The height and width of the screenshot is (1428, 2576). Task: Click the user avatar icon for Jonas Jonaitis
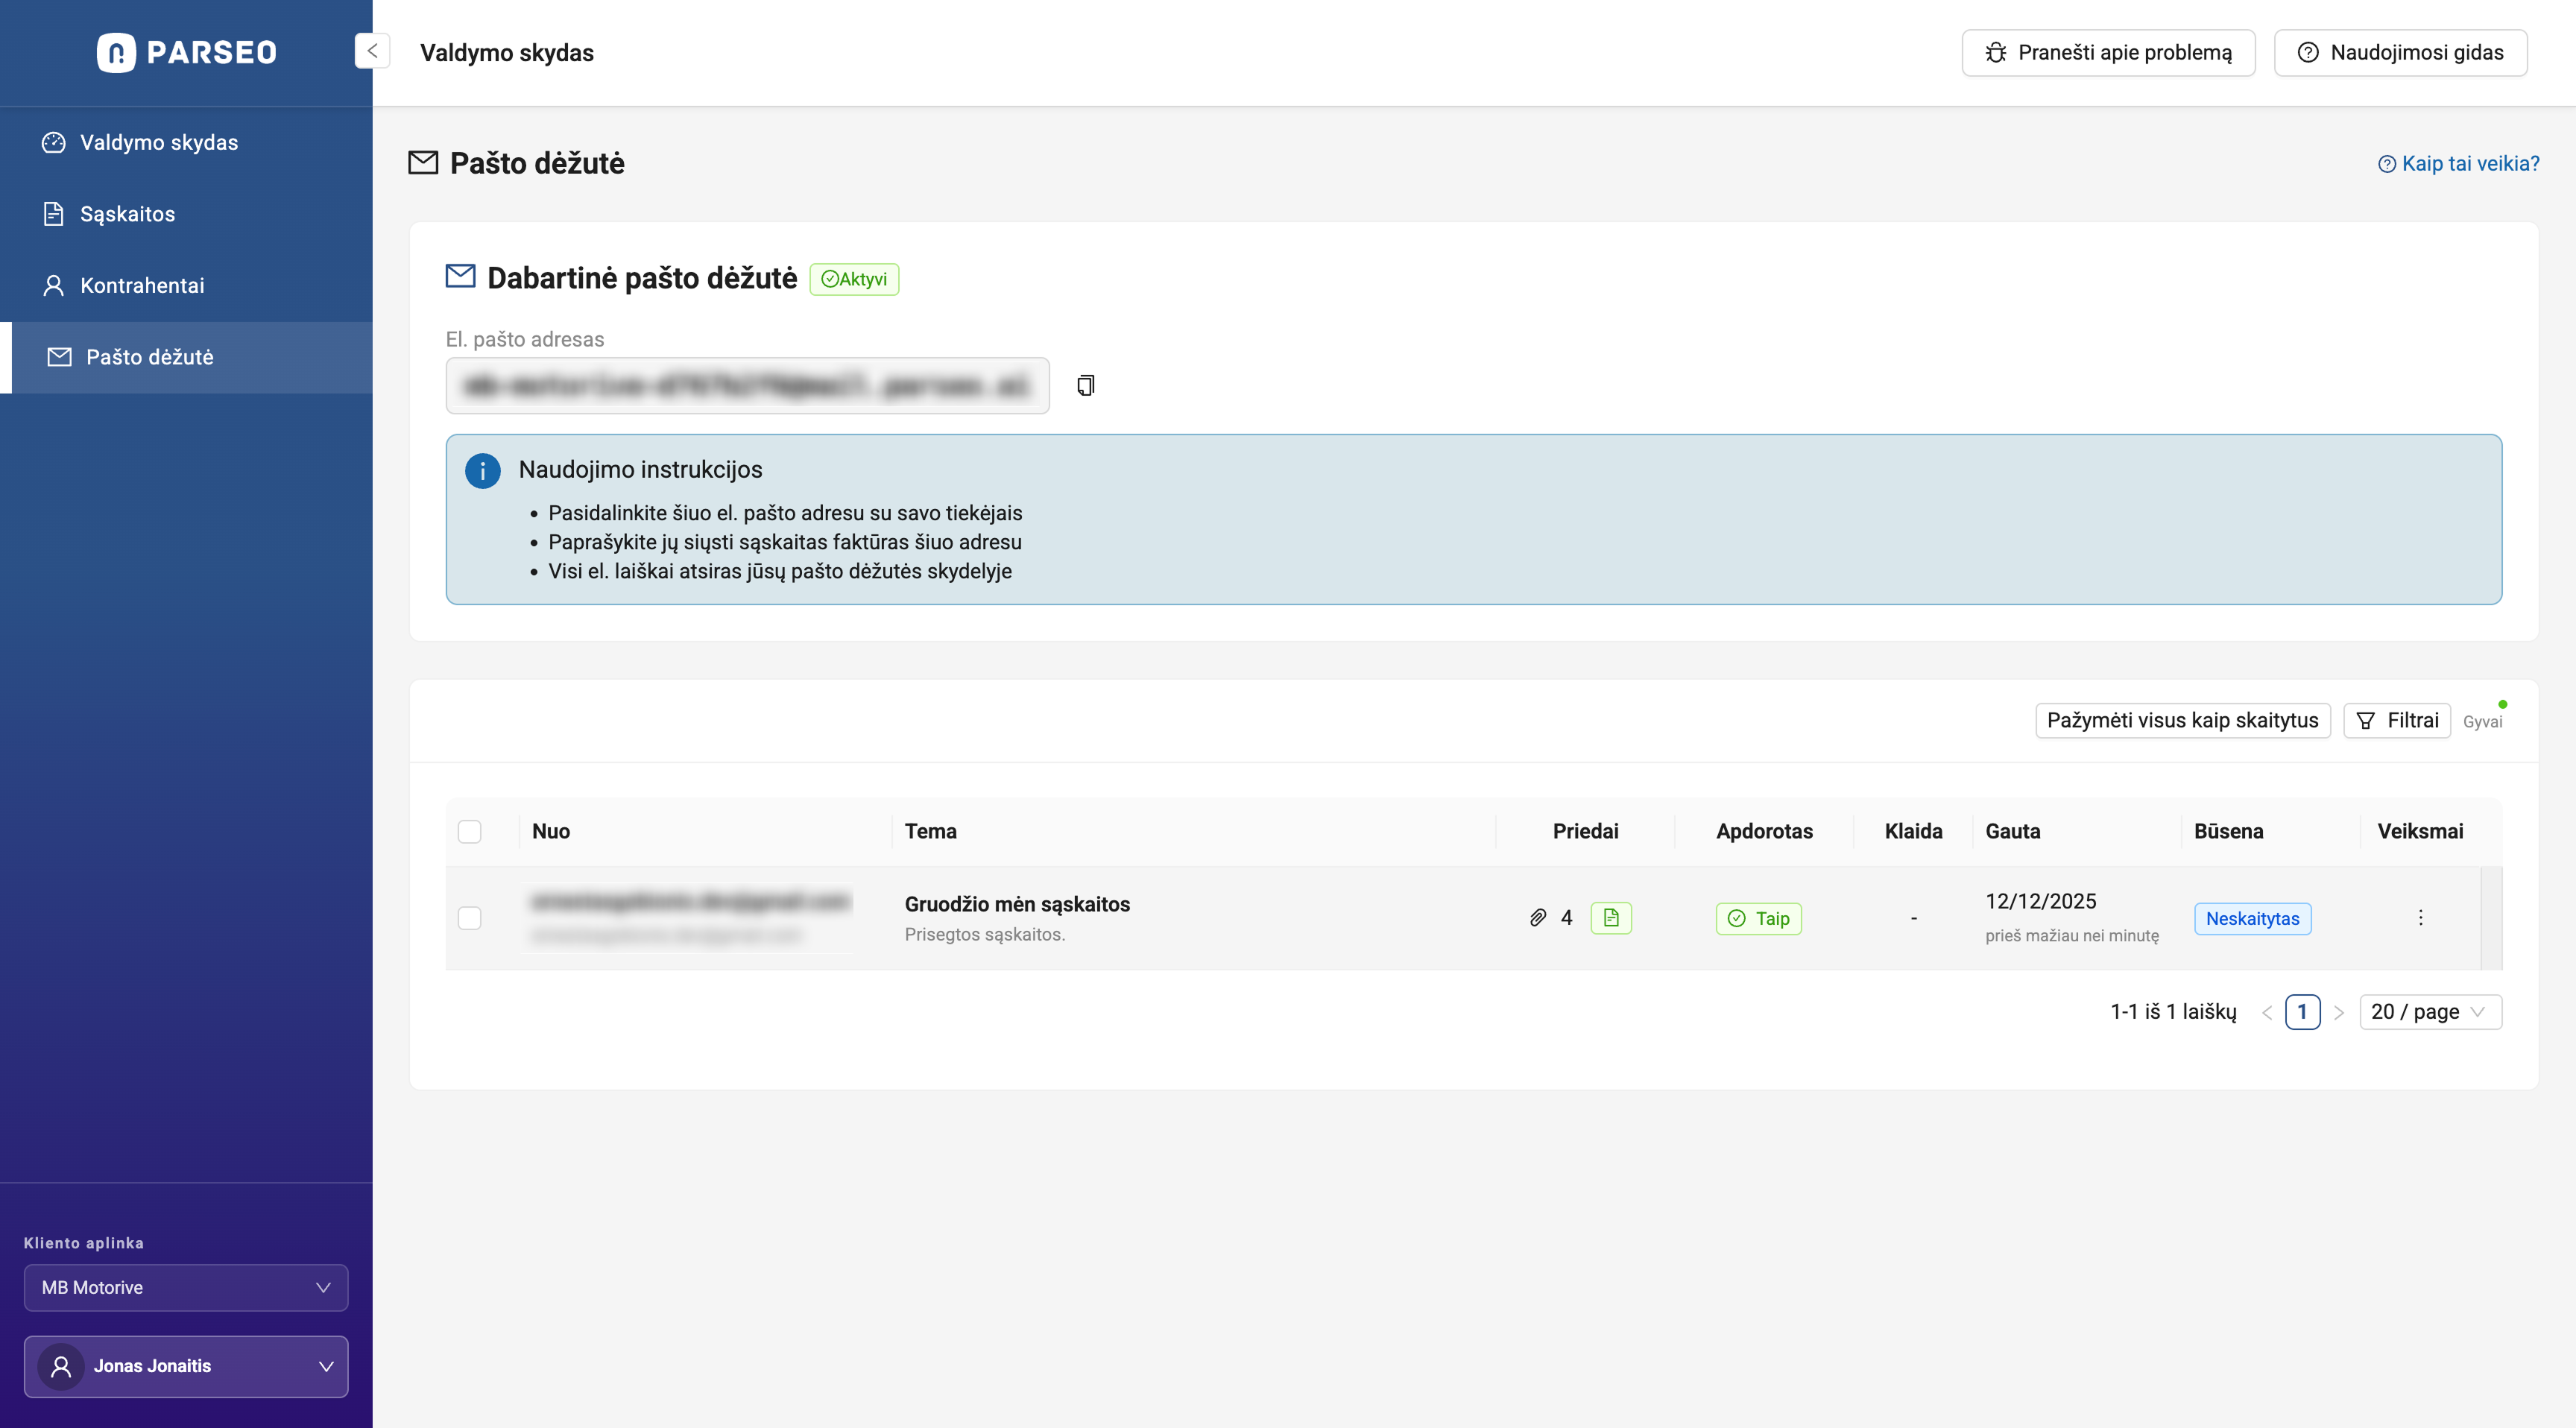(61, 1366)
